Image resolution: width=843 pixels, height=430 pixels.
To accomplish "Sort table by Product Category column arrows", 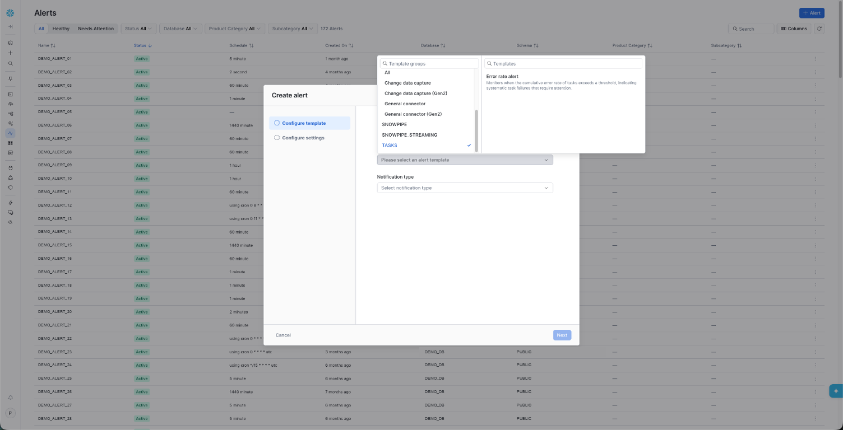I will [x=650, y=45].
